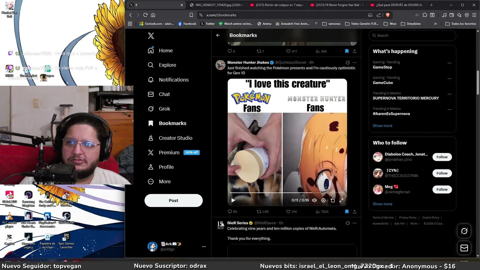Play the Pokémon vs Monster Hunter video

point(233,200)
